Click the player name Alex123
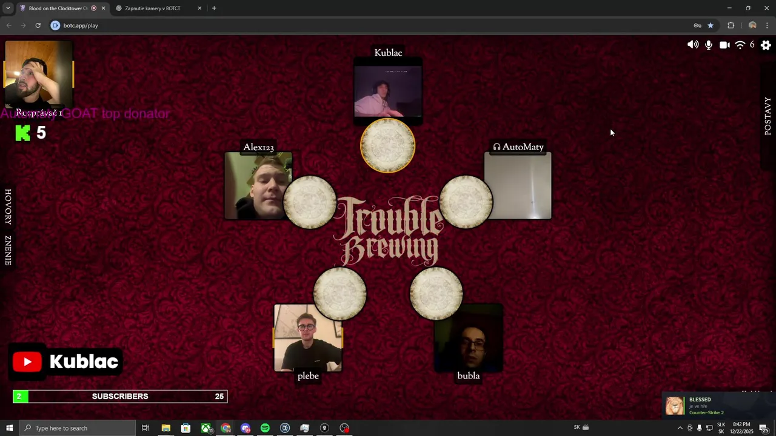 pos(258,147)
